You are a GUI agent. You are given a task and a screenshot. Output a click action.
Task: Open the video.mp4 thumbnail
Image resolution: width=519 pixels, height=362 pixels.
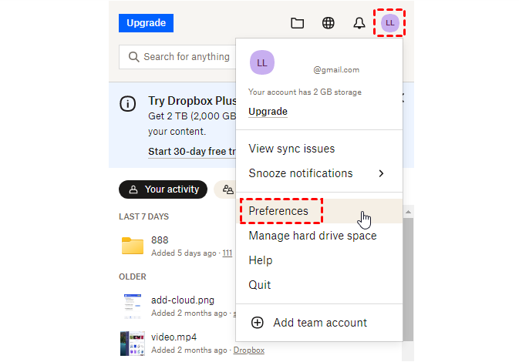pyautogui.click(x=133, y=344)
